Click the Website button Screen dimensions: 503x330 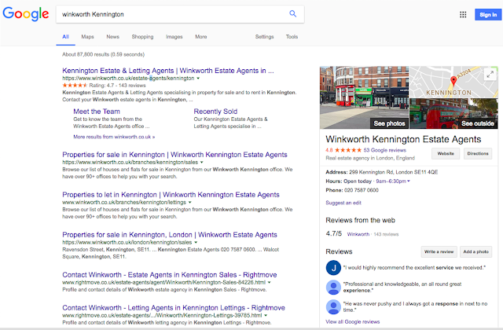pyautogui.click(x=446, y=154)
